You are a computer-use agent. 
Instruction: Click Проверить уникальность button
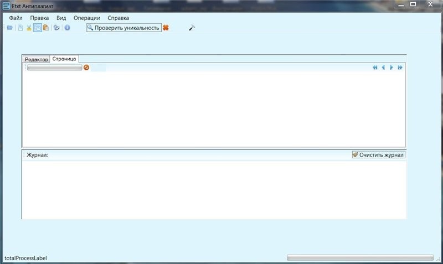[124, 28]
